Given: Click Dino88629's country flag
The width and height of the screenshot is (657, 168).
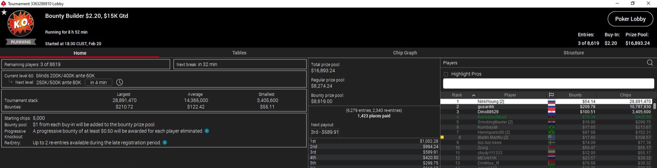Looking at the screenshot, I should pyautogui.click(x=551, y=112).
